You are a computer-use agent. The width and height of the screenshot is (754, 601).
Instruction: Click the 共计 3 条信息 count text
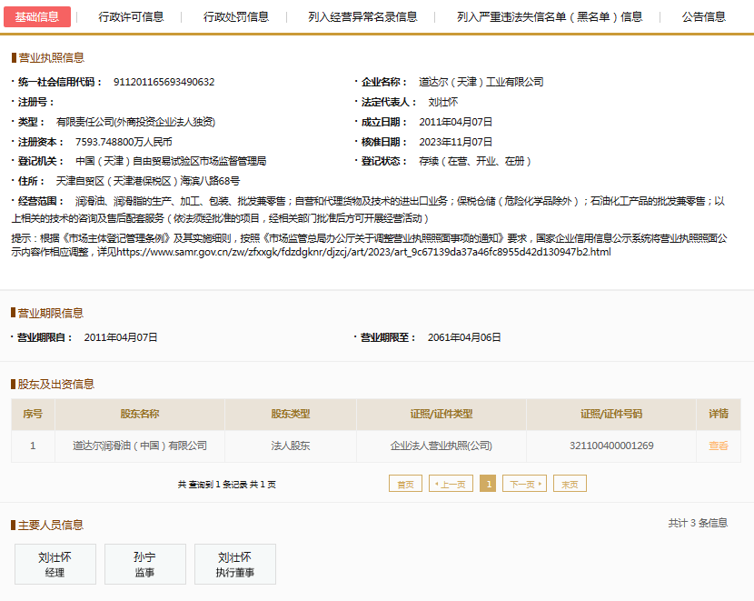(x=698, y=523)
